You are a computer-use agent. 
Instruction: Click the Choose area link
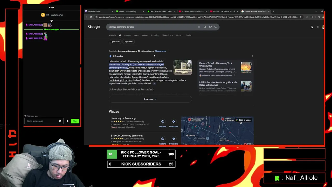(x=160, y=51)
